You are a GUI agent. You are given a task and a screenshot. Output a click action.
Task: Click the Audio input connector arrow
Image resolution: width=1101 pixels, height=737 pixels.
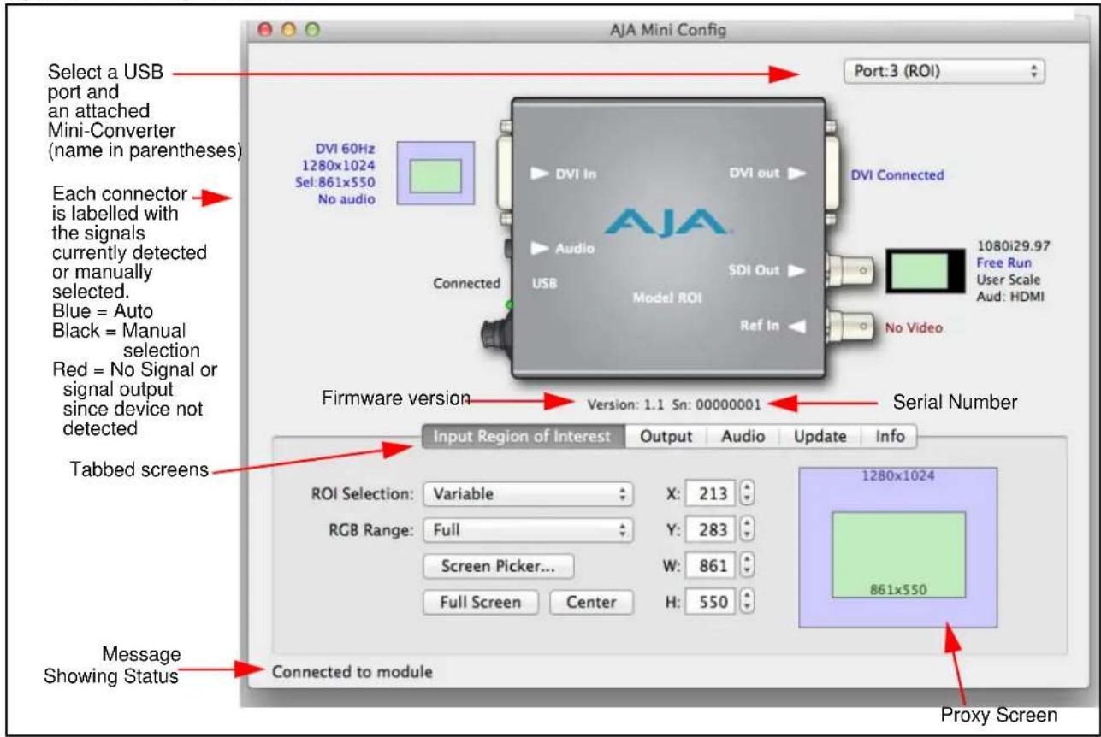pos(539,249)
